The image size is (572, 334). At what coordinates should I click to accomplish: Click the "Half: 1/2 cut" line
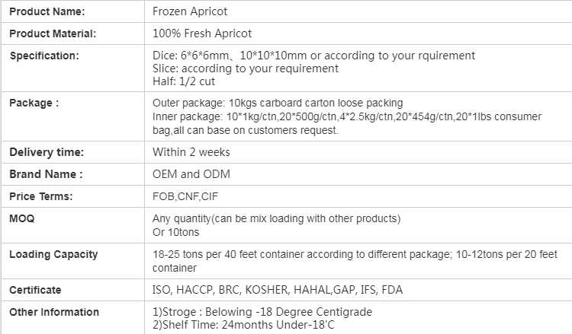coord(183,81)
